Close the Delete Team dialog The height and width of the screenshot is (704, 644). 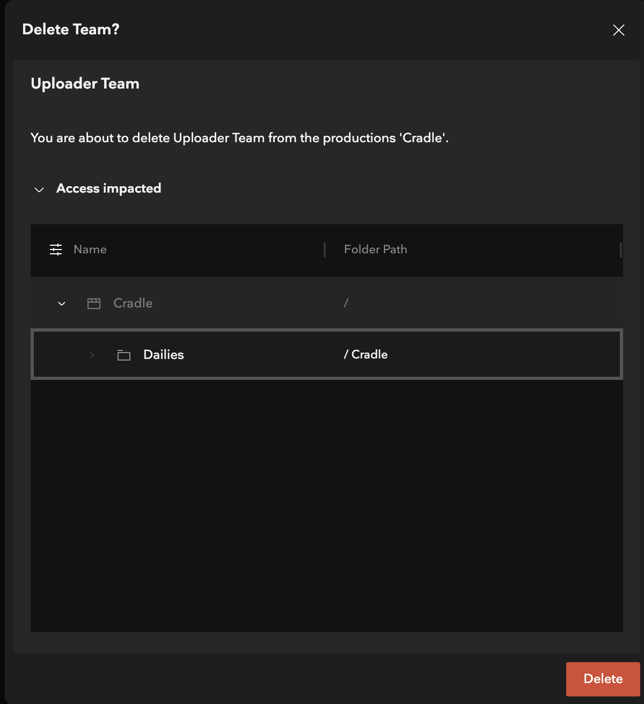[x=619, y=30]
